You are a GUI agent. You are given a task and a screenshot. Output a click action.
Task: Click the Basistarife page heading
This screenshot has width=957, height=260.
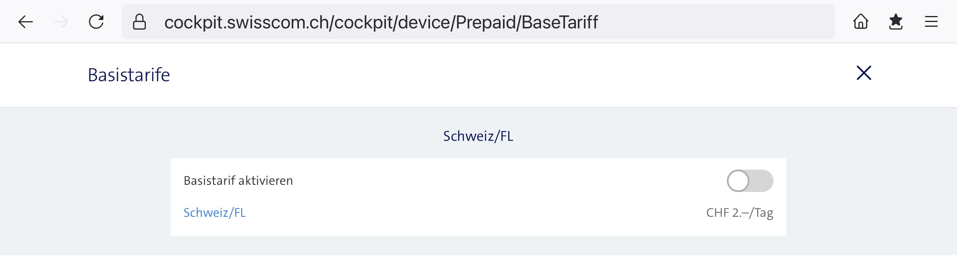(129, 75)
